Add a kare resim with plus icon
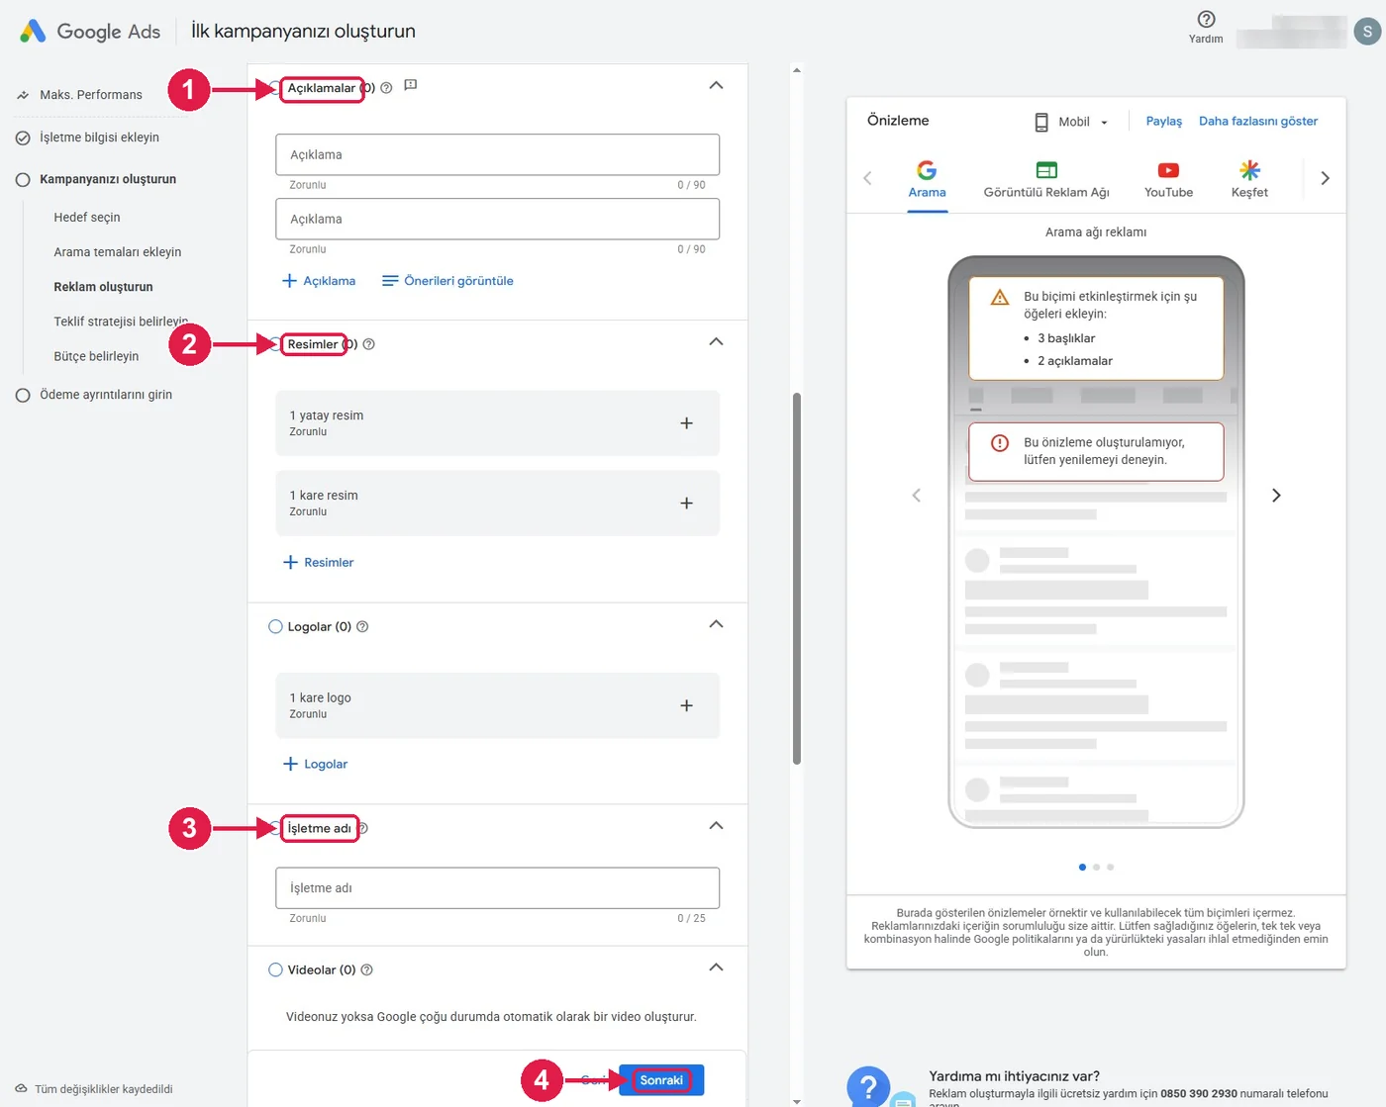This screenshot has height=1107, width=1386. click(x=686, y=504)
